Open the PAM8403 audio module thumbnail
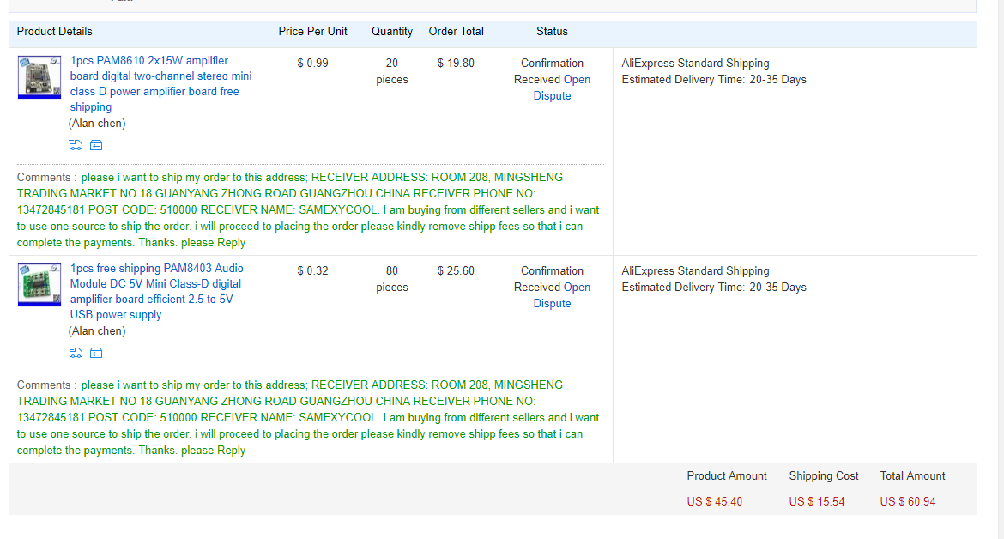The image size is (1004, 539). (x=39, y=285)
